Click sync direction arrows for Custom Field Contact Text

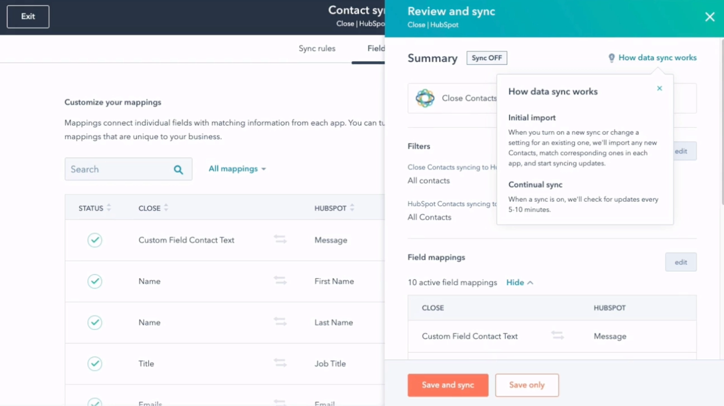(280, 239)
